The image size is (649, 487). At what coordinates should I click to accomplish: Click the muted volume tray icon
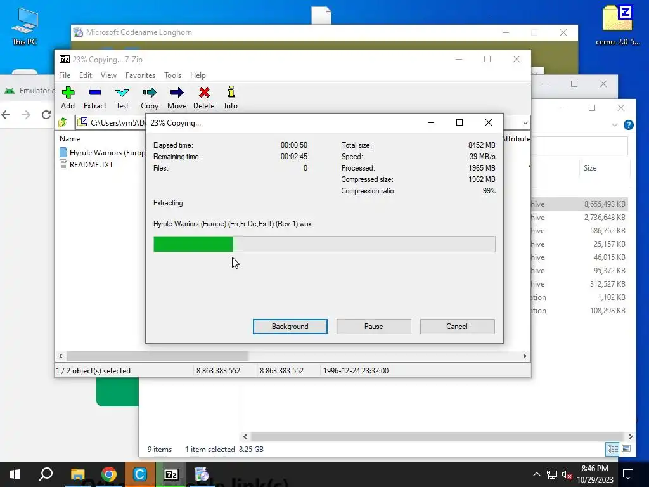point(567,474)
